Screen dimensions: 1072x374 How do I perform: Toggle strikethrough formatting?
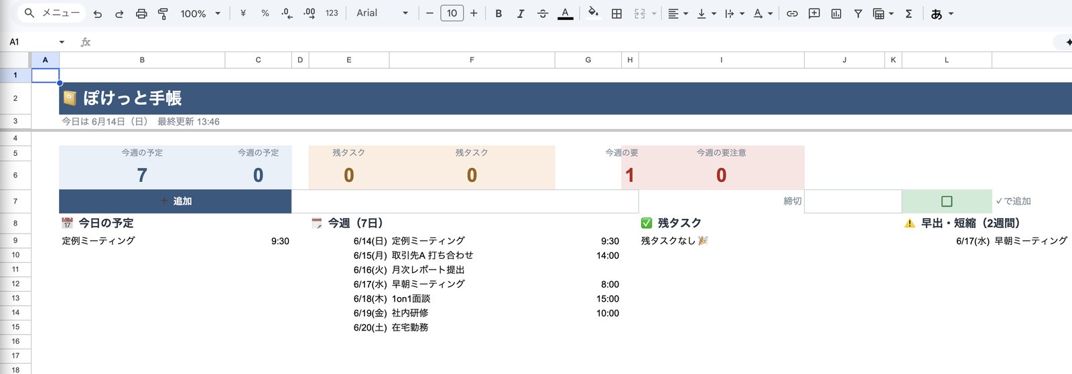(x=543, y=13)
